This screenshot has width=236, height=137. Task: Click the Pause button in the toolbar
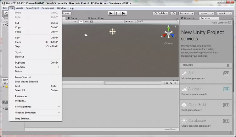(117, 13)
